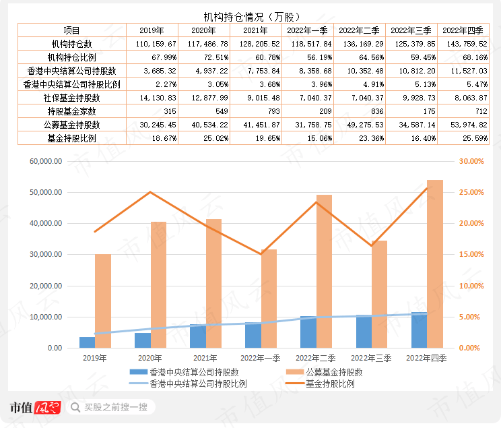This screenshot has width=501, height=428.
Task: Click the orange bar for 2020年
Action: (158, 284)
